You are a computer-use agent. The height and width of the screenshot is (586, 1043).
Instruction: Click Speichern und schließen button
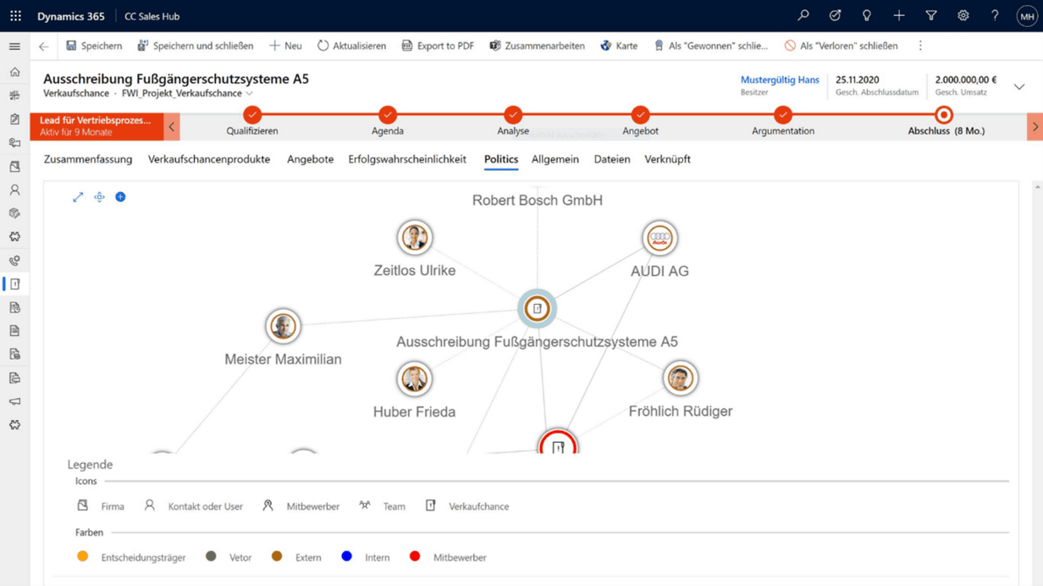tap(195, 46)
